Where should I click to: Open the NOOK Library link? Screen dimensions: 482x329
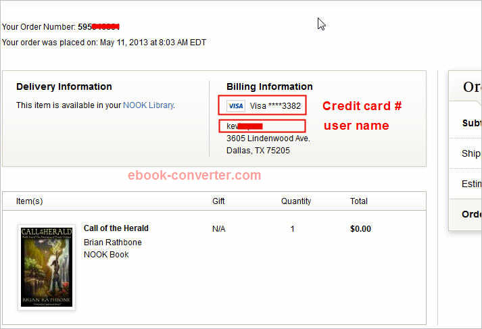click(x=149, y=105)
